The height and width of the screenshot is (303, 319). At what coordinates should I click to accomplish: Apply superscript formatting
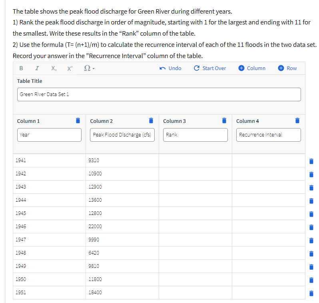70,68
